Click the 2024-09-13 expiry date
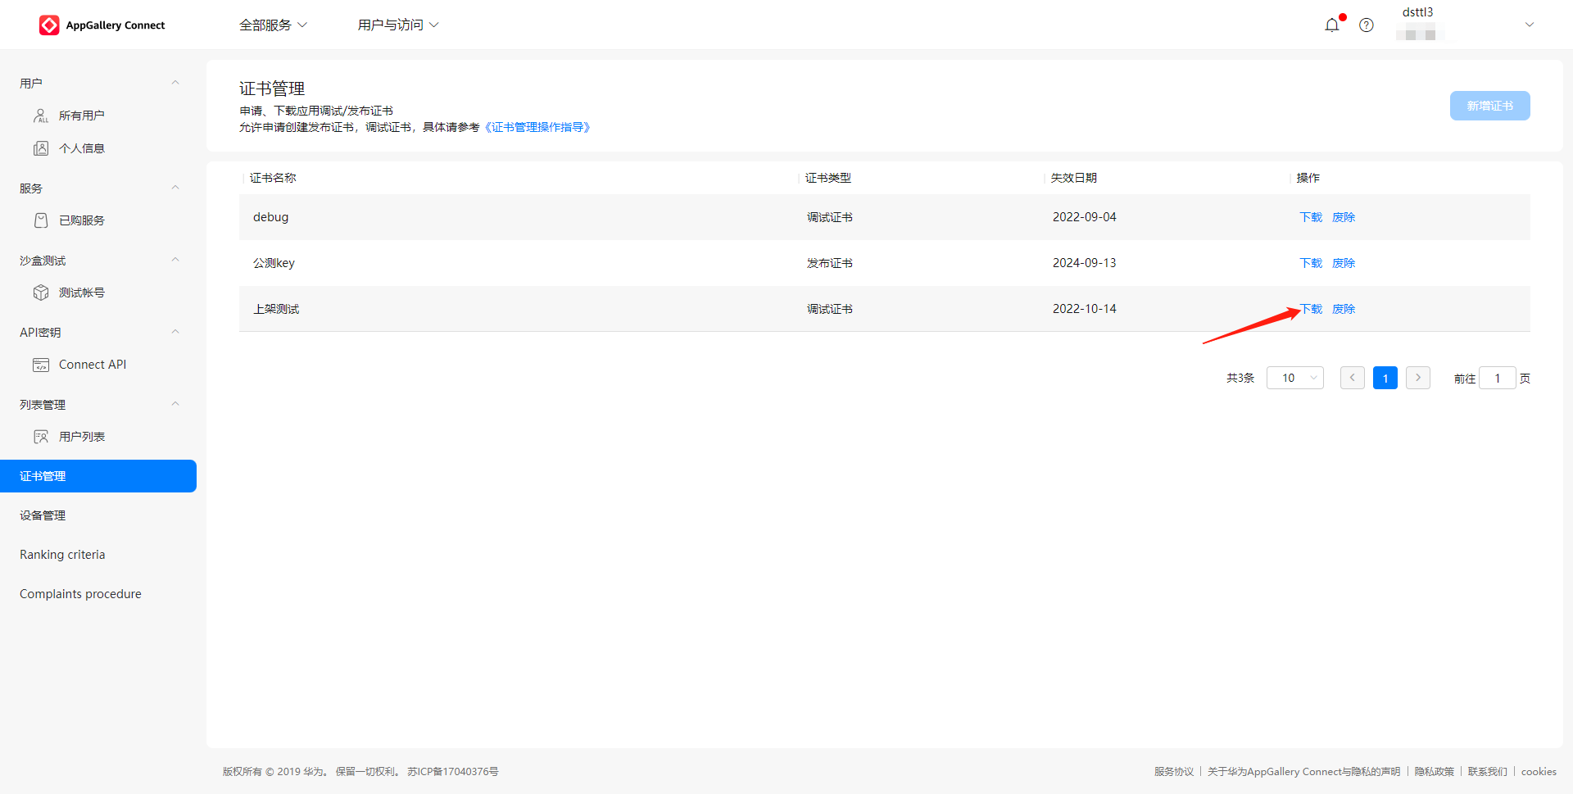 pos(1085,263)
